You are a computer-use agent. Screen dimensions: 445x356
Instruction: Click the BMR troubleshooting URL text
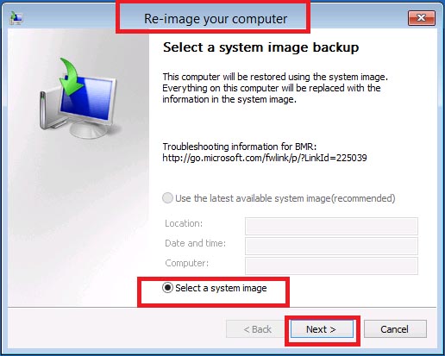(265, 158)
